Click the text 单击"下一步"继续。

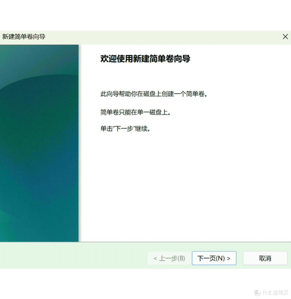click(125, 129)
